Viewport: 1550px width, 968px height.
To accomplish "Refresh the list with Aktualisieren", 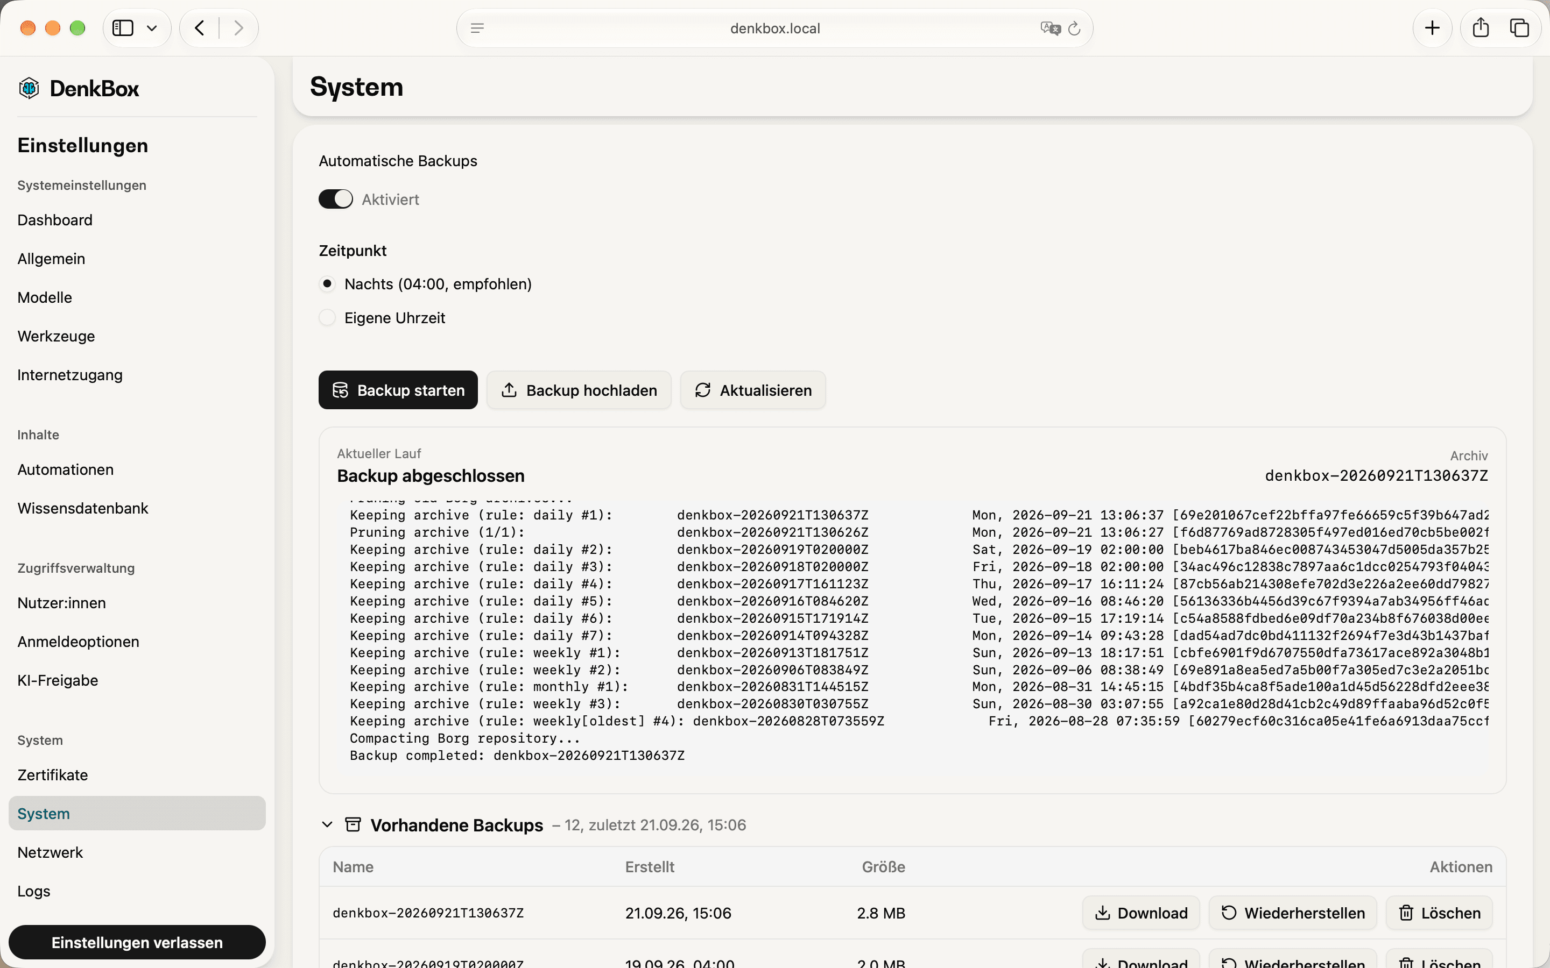I will 753,390.
